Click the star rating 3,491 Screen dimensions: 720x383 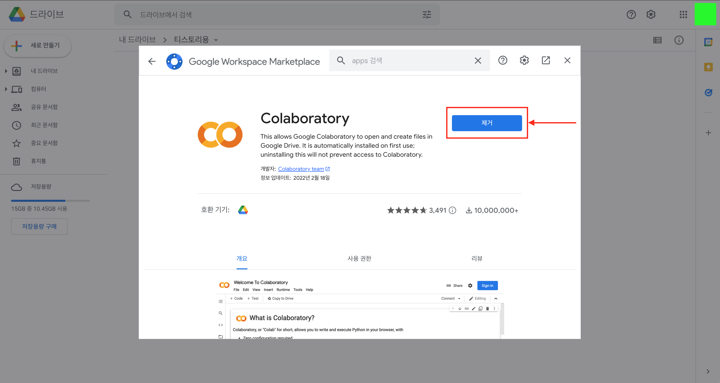pyautogui.click(x=416, y=210)
